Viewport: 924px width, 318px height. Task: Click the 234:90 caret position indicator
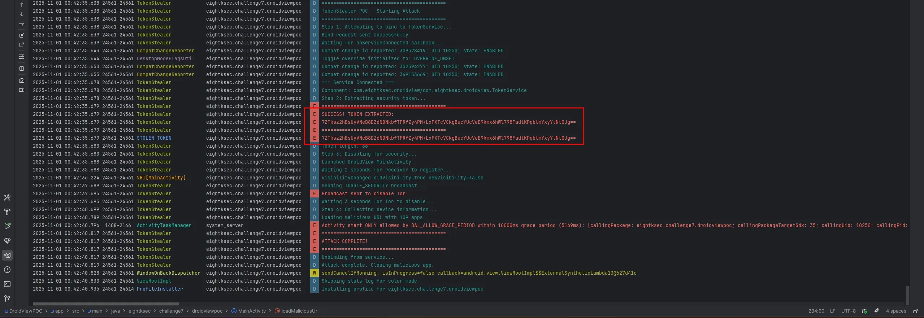point(816,311)
